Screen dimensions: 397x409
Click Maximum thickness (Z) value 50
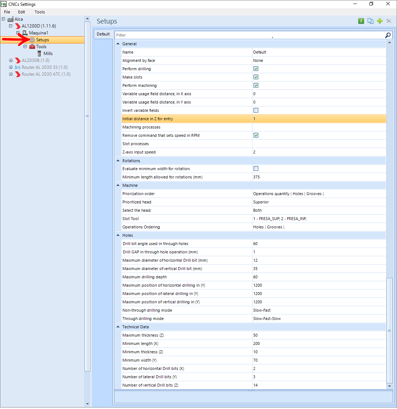click(x=255, y=336)
